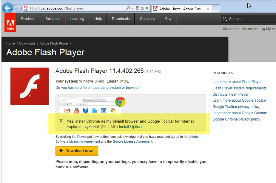Click the Download now button
The width and height of the screenshot is (276, 183).
pyautogui.click(x=77, y=151)
